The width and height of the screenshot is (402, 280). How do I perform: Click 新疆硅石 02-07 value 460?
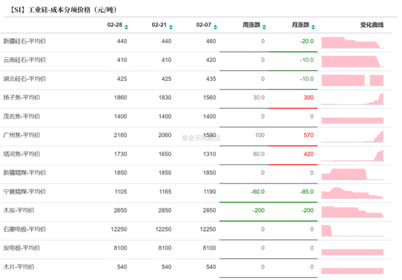pos(211,41)
